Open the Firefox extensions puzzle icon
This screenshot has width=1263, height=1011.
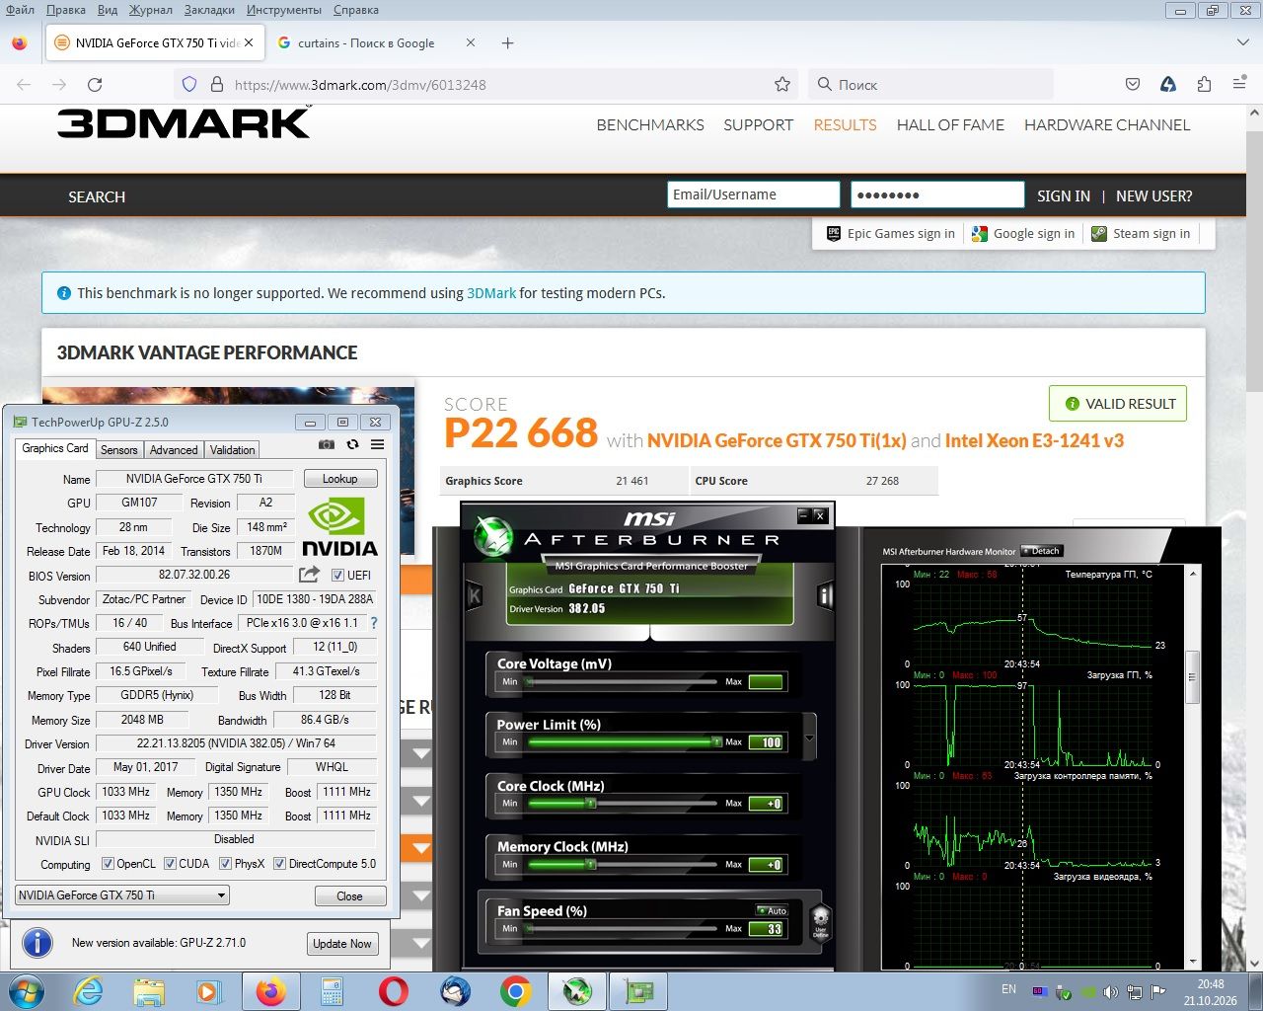pos(1204,85)
